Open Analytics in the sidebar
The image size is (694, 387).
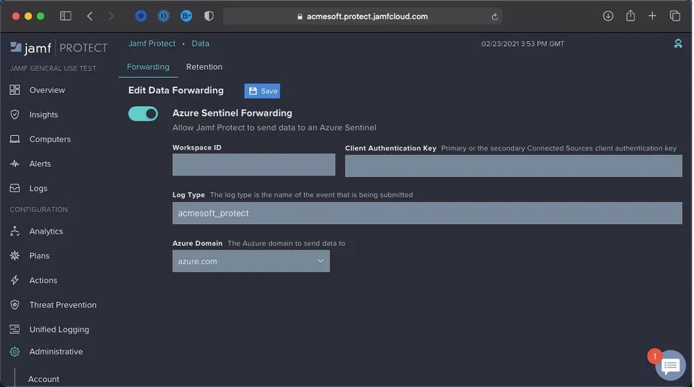click(46, 231)
